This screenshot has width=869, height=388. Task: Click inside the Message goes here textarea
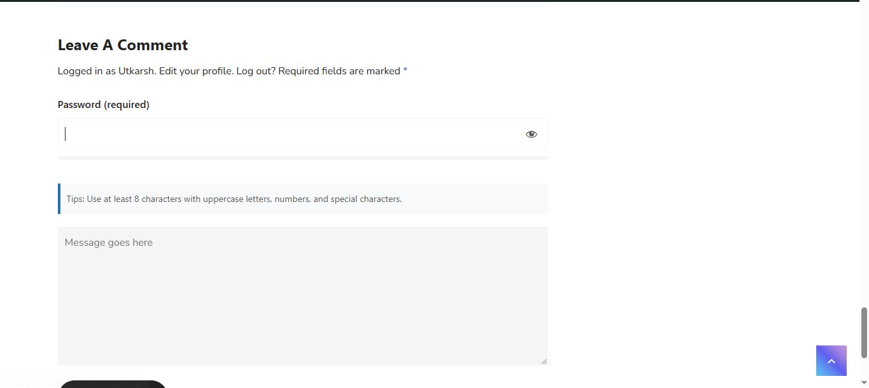click(x=302, y=295)
